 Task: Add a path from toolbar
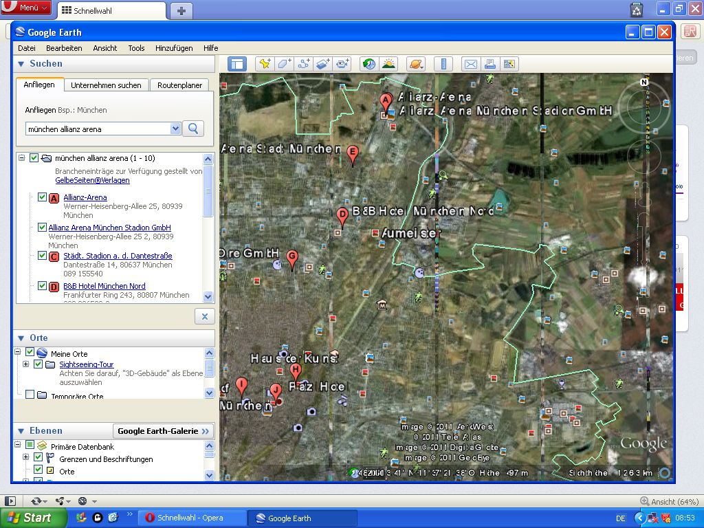(304, 64)
